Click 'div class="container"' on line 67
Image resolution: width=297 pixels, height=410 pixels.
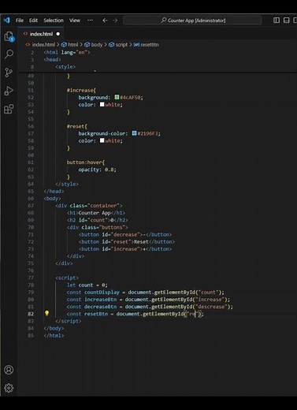[88, 206]
